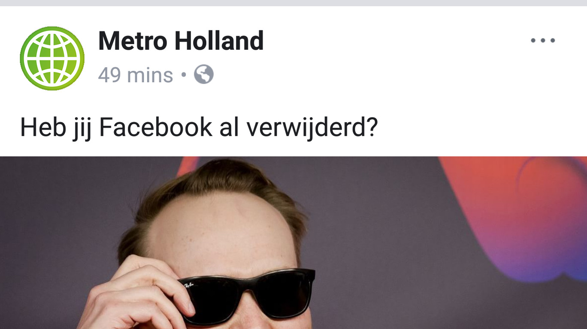The height and width of the screenshot is (329, 587).
Task: Tap the post text about Facebook verwijderd
Action: (199, 127)
